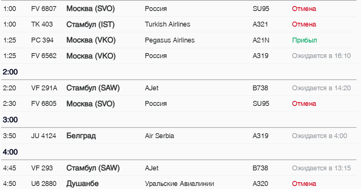The height and width of the screenshot is (189, 361).
Task: Click the Air Serbia airline name
Action: click(159, 136)
